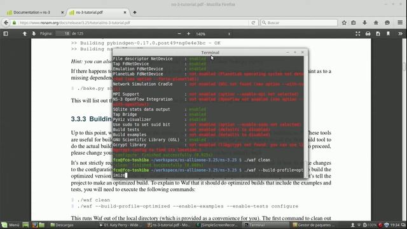Screen dimensions: 407x229
Task: Open Firefox chat/hello icon
Action: (x=387, y=23)
